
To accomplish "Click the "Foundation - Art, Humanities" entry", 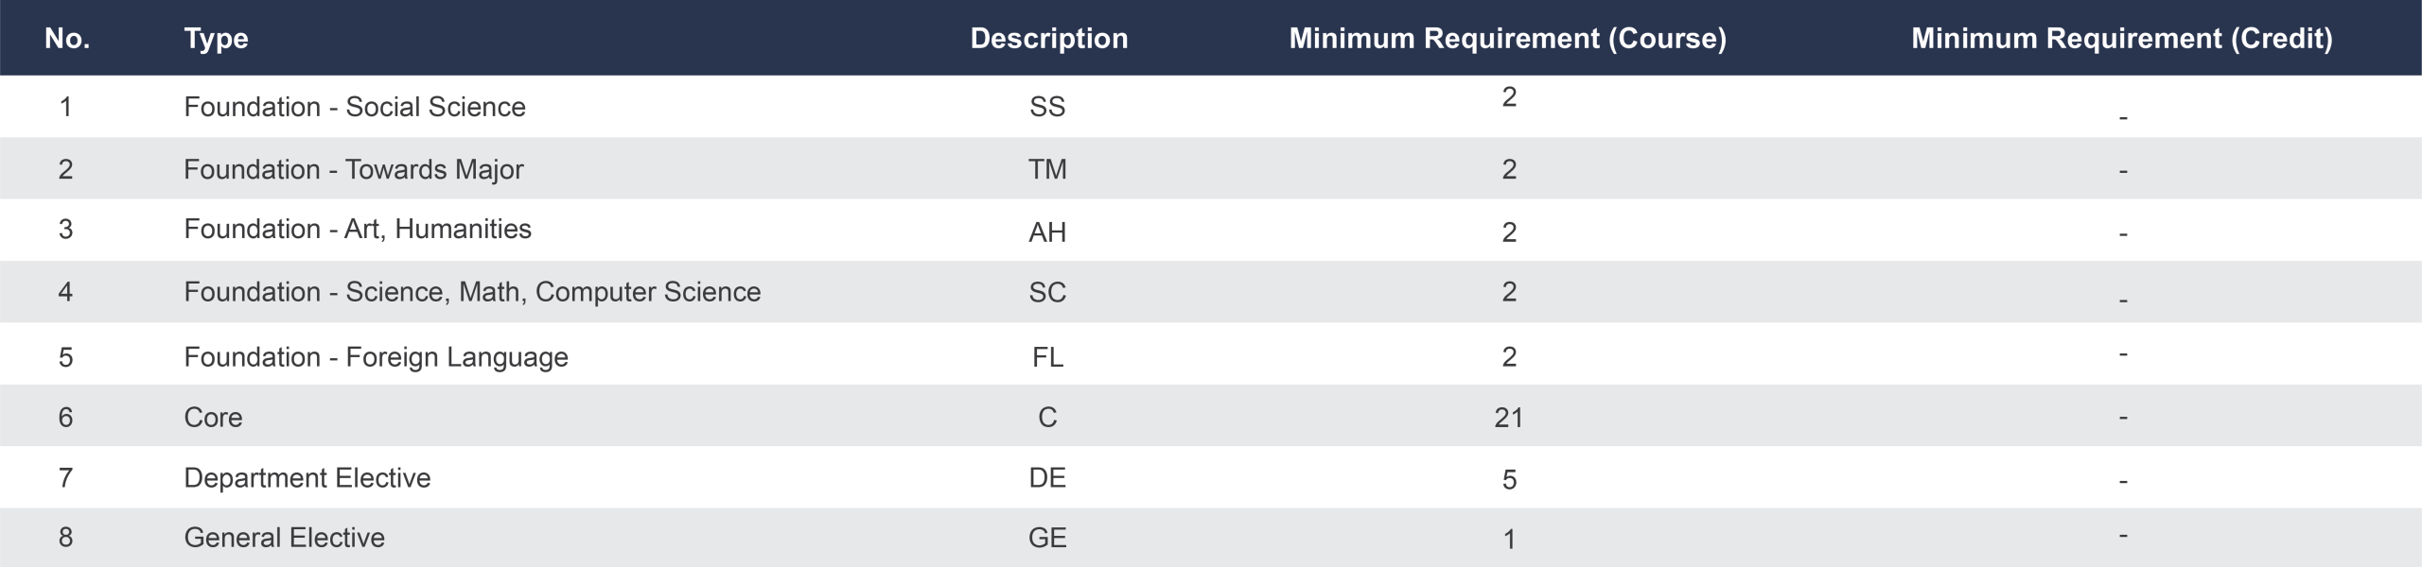I will pyautogui.click(x=357, y=229).
